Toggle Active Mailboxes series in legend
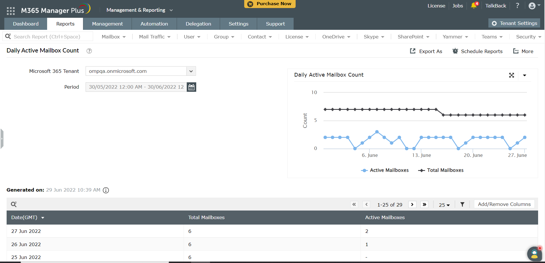The image size is (545, 263). 385,170
